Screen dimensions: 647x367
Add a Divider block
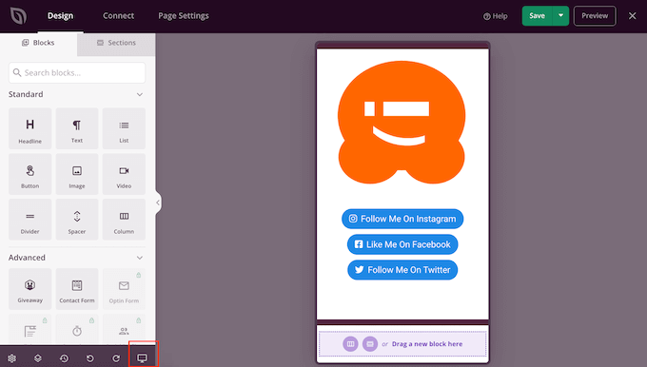pyautogui.click(x=30, y=220)
